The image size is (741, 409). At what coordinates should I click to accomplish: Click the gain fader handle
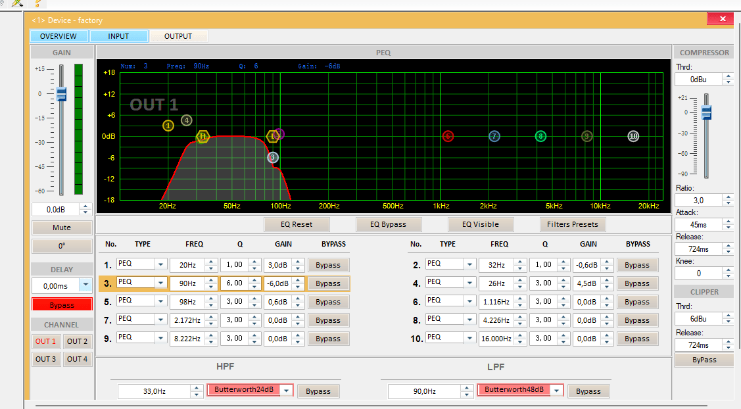pos(61,93)
